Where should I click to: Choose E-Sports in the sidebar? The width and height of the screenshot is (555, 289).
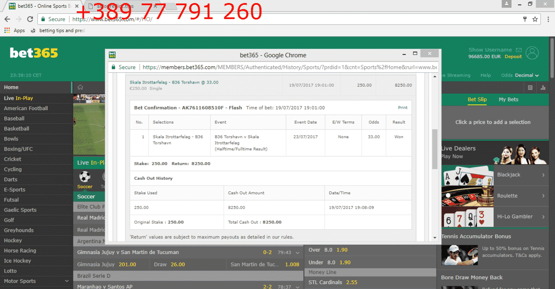coord(36,190)
